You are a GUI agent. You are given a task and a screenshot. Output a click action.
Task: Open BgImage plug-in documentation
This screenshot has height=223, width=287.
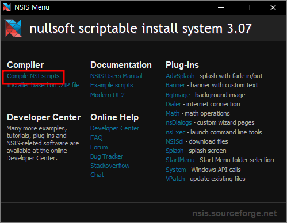point(178,95)
